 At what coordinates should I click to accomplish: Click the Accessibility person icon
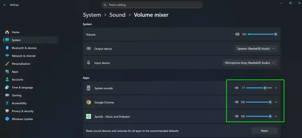pyautogui.click(x=7, y=103)
